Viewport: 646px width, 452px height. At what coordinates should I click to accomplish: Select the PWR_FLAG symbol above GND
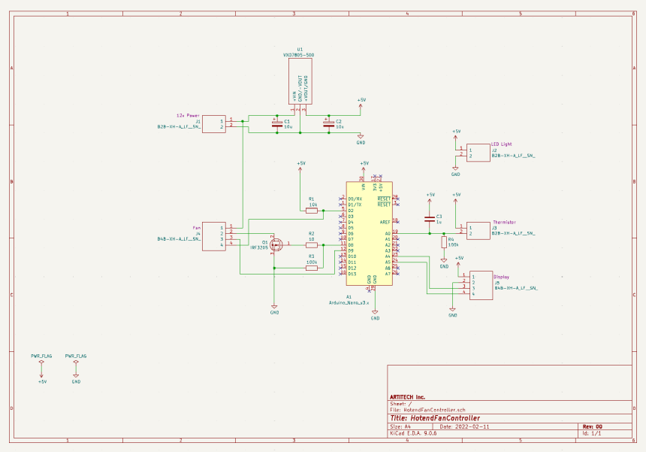point(76,364)
